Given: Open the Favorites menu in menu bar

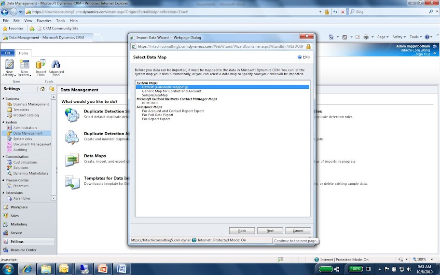Looking at the screenshot, I should tap(44, 21).
